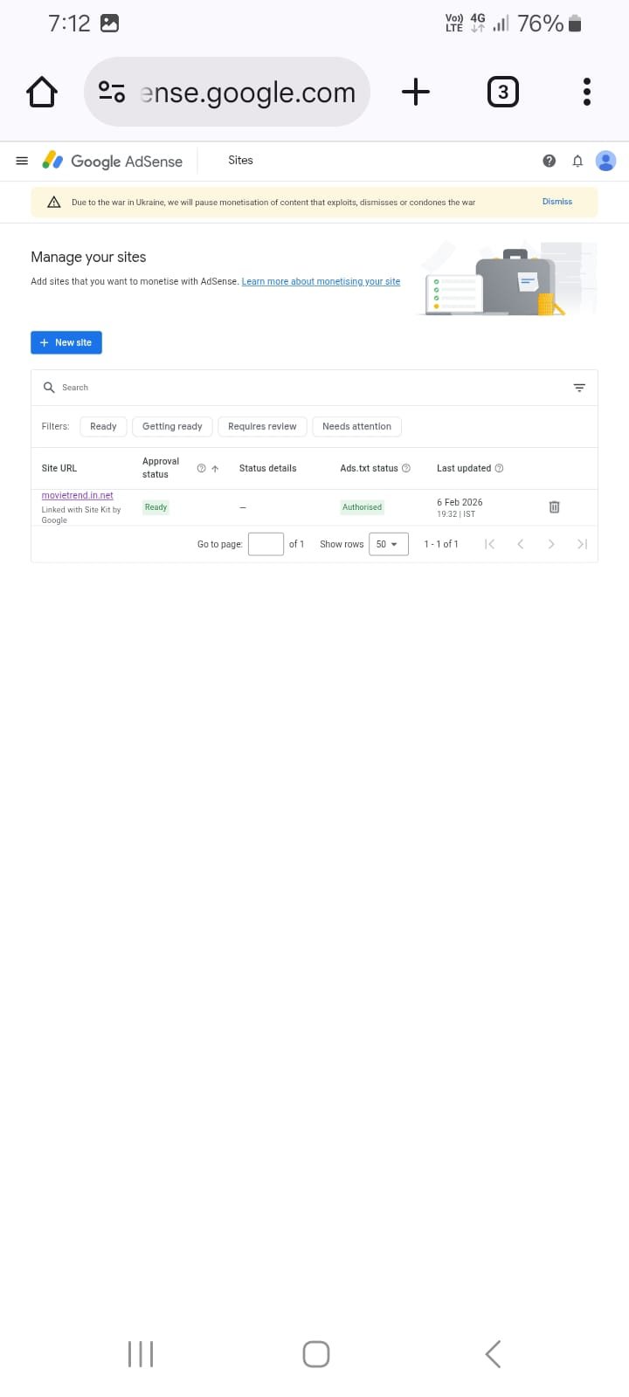
Task: Open the hamburger navigation menu
Action: pyautogui.click(x=22, y=161)
